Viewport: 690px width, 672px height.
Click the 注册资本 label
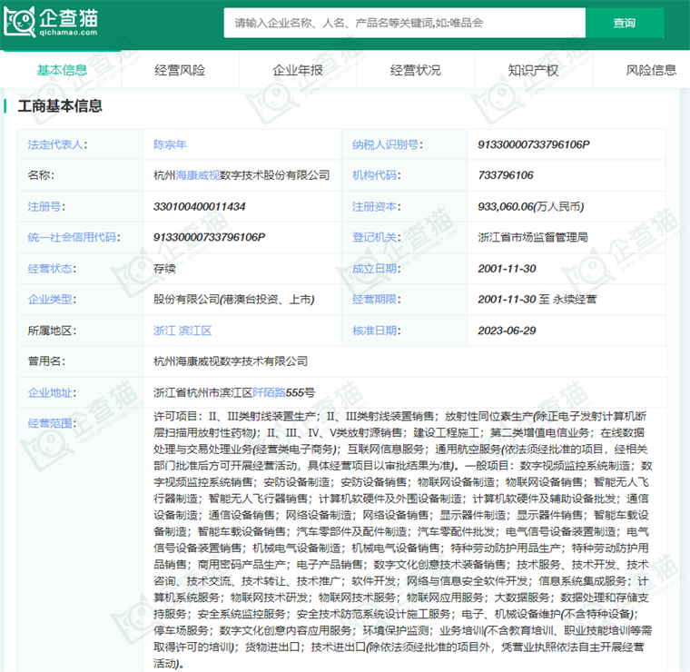(374, 207)
